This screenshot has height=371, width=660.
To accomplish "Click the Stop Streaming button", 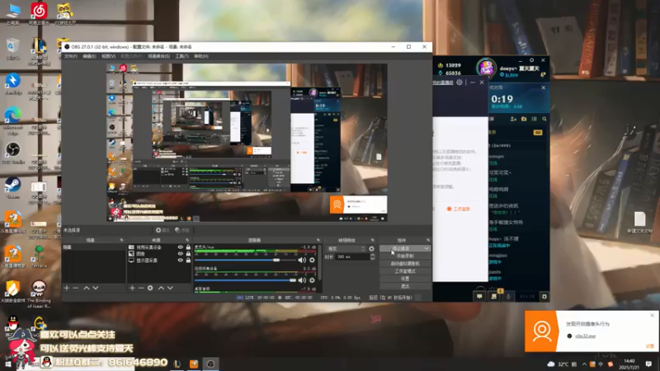I will point(402,249).
